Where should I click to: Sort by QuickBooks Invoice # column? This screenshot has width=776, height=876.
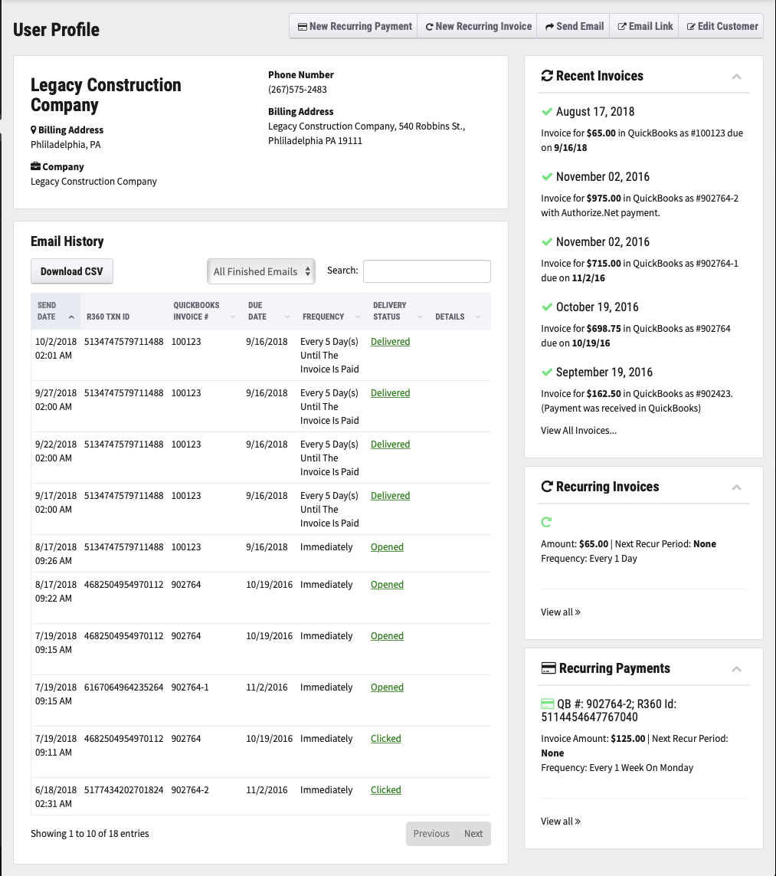[x=233, y=317]
